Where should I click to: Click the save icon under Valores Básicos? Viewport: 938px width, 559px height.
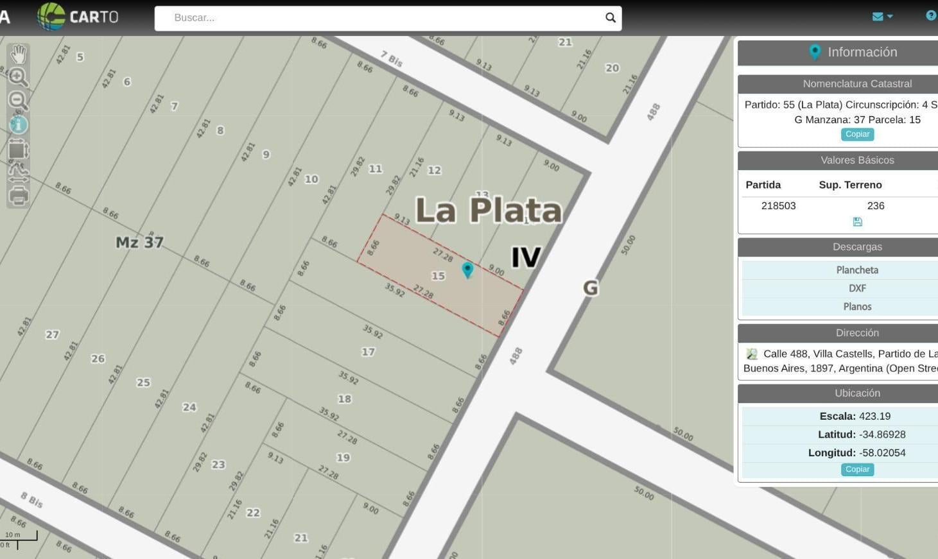coord(857,222)
